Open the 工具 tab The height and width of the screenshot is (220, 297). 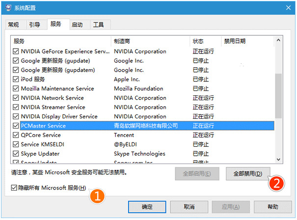tap(99, 25)
